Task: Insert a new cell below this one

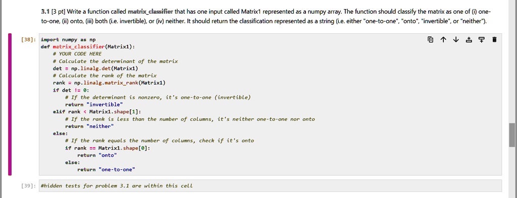Action: point(482,40)
